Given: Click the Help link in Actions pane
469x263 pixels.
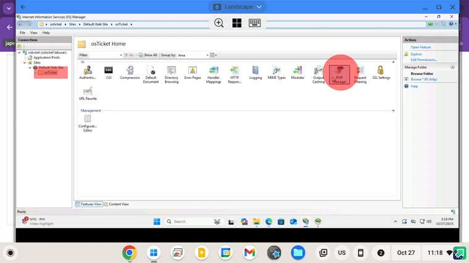Looking at the screenshot, I should point(414,86).
